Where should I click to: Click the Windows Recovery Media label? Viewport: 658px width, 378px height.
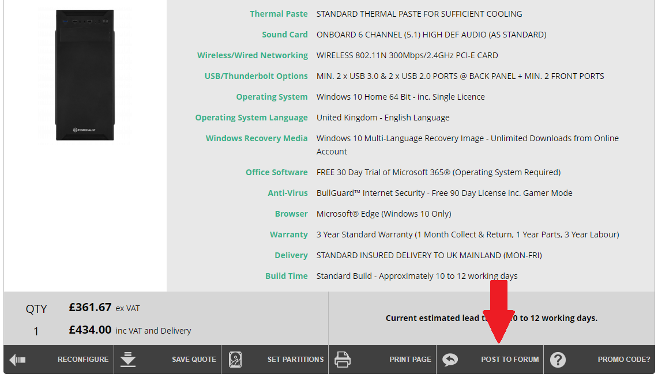coord(257,138)
